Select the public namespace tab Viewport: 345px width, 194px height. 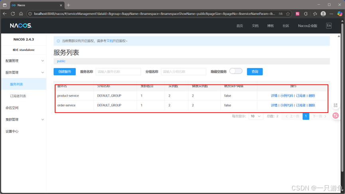pos(61,61)
